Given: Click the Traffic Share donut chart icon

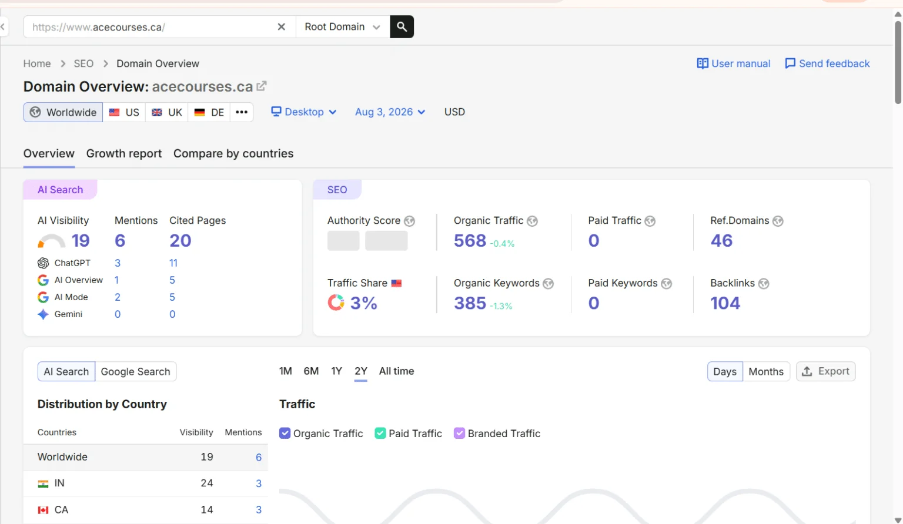Looking at the screenshot, I should point(336,303).
